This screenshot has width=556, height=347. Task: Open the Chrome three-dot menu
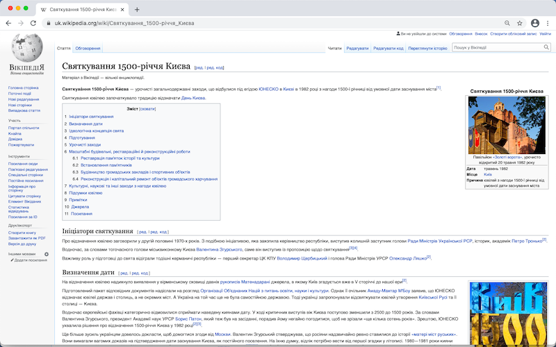pyautogui.click(x=548, y=23)
